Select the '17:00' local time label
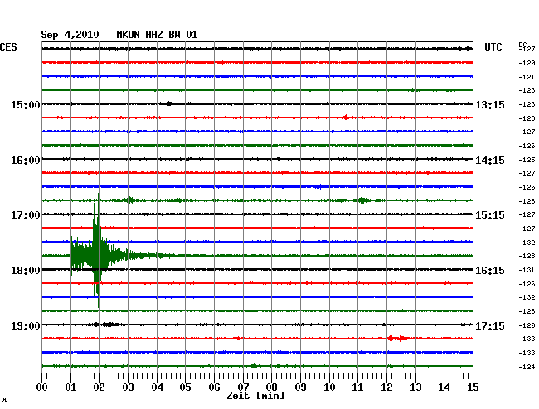 (26, 215)
